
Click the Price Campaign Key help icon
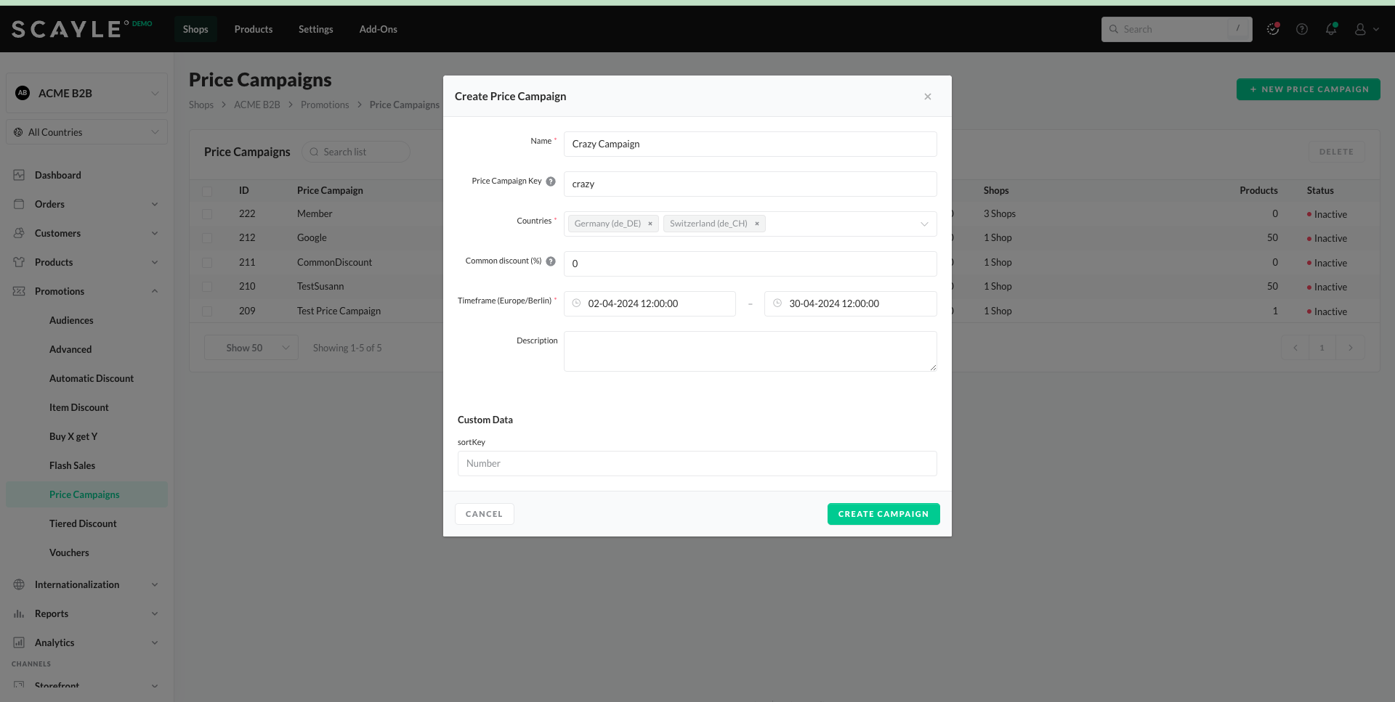[x=551, y=181]
